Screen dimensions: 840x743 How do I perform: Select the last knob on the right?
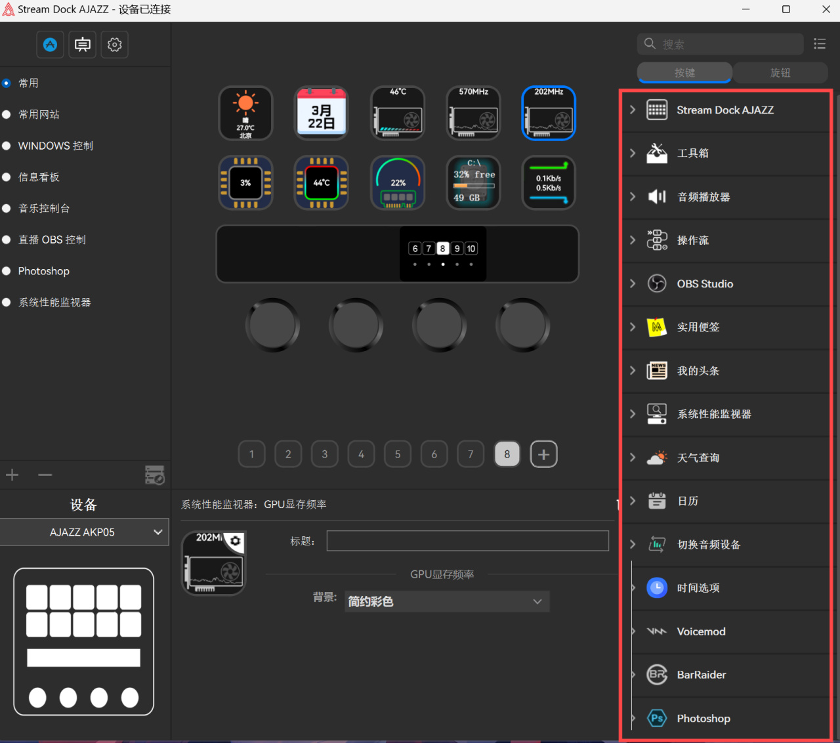click(x=523, y=325)
